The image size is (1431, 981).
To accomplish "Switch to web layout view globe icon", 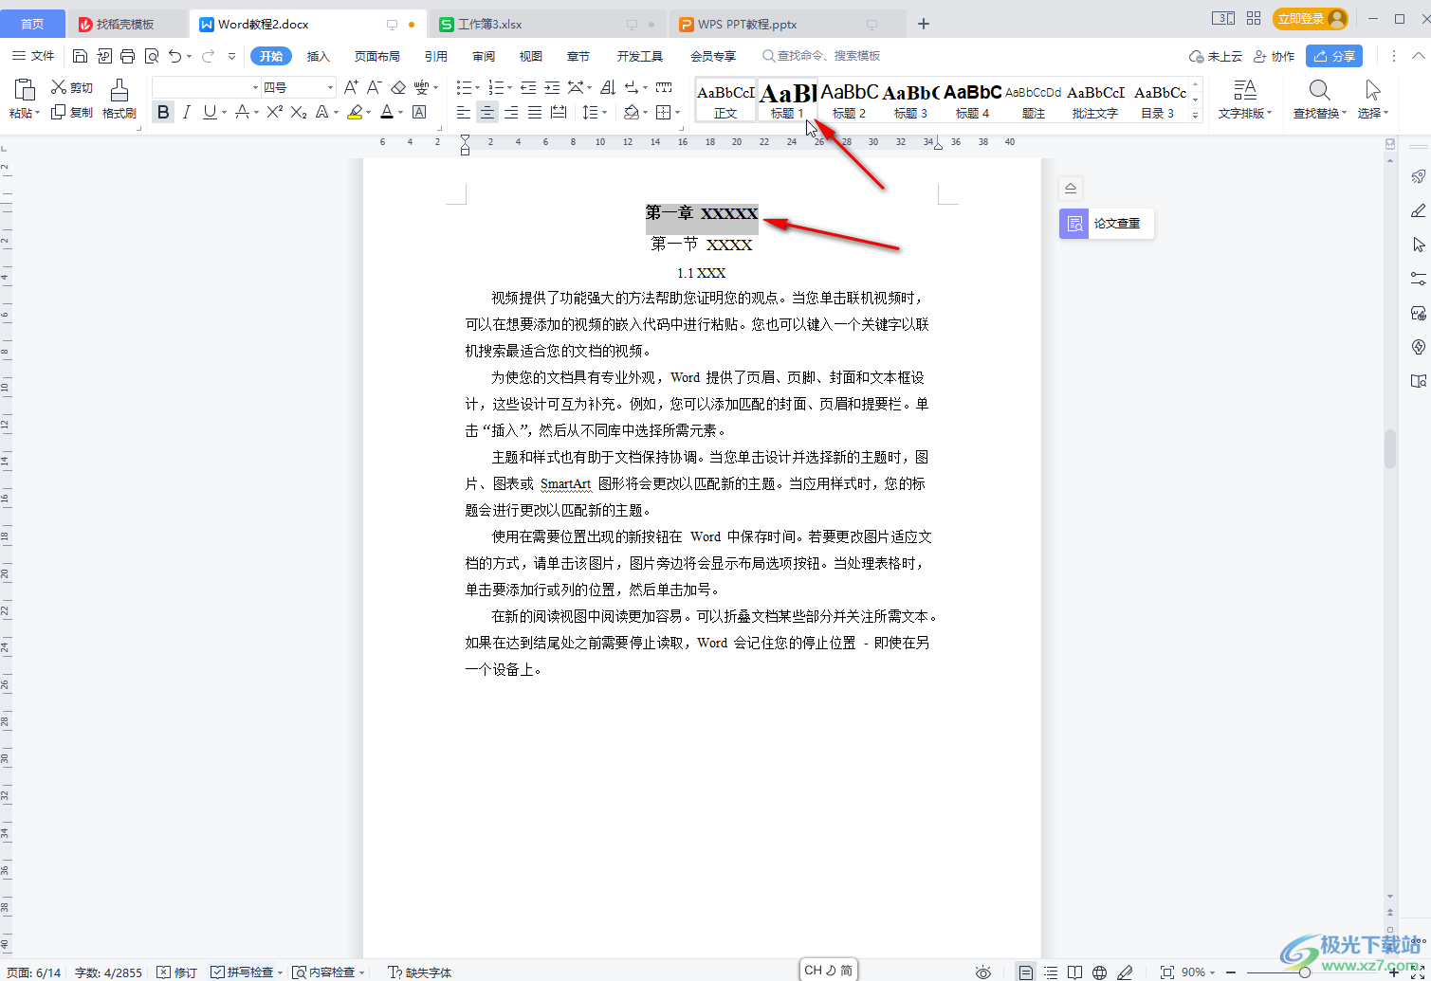I will point(1099,972).
